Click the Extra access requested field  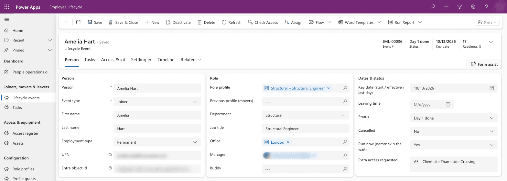coord(454,164)
